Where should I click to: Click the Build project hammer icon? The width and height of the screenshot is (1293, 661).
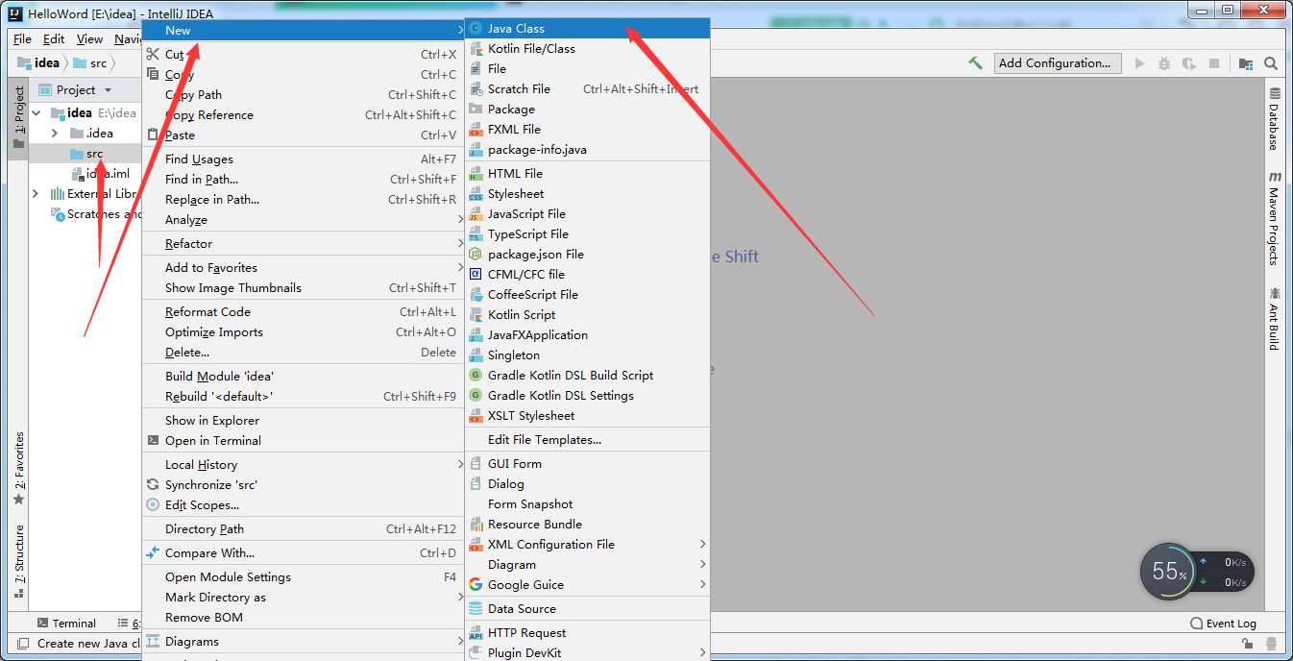tap(975, 63)
